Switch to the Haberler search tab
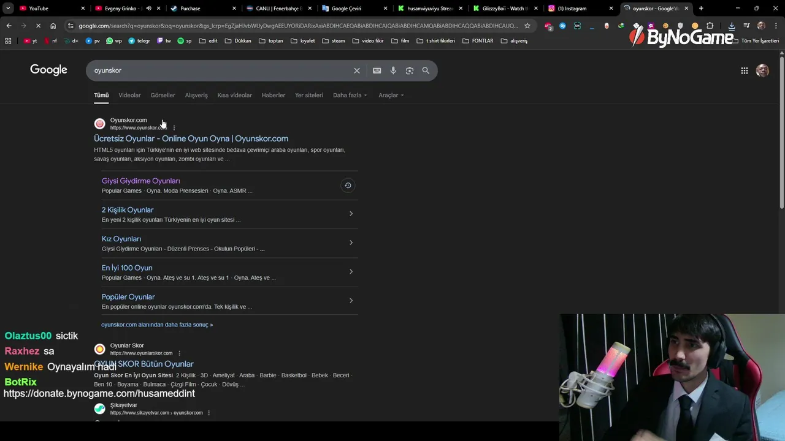 [274, 95]
